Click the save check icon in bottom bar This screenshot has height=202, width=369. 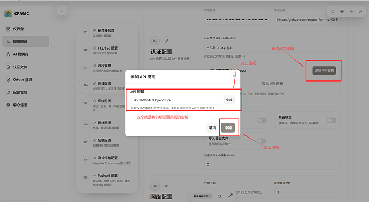click(230, 196)
